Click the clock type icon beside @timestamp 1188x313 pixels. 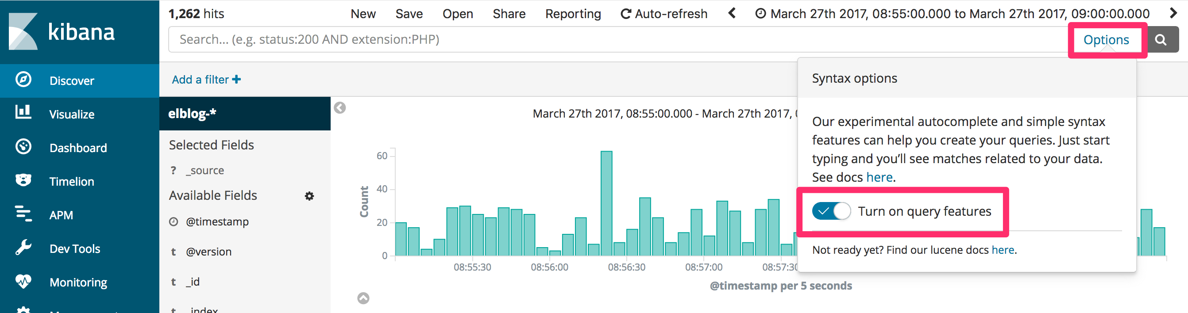point(174,222)
